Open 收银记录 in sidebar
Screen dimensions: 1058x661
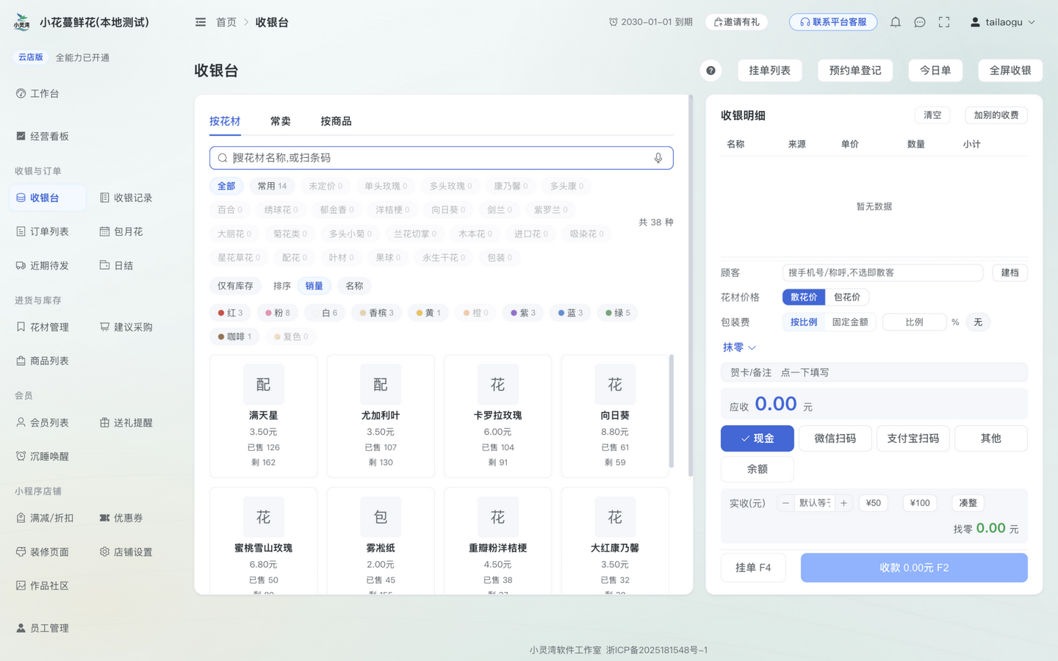tap(126, 198)
